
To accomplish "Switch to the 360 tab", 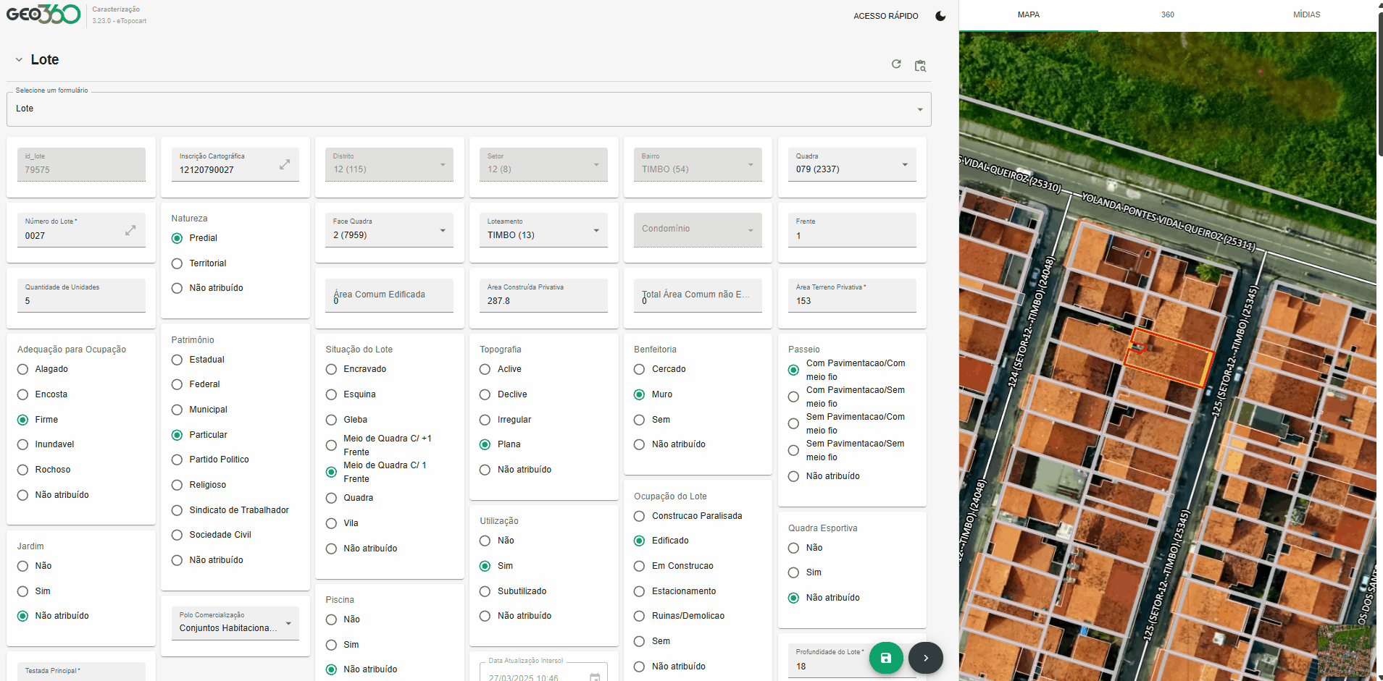I will click(1167, 15).
